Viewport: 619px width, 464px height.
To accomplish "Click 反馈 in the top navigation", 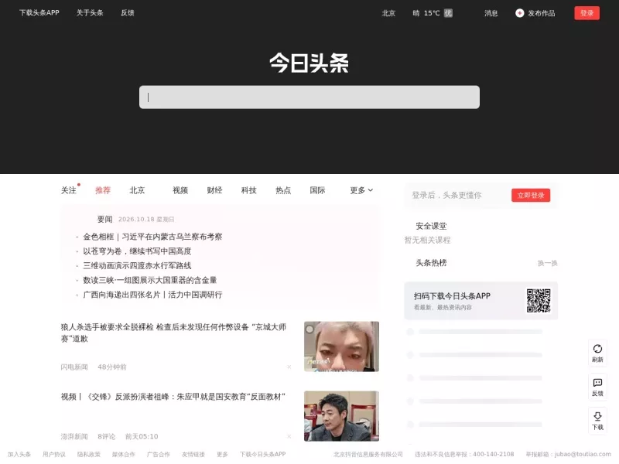I will coord(128,12).
